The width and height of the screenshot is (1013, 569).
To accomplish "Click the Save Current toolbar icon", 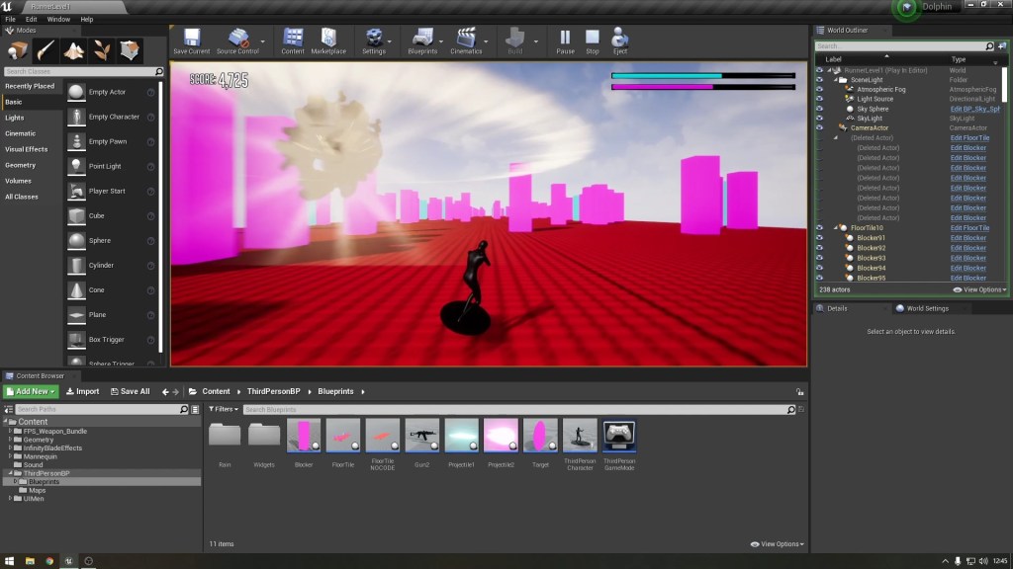I will [x=191, y=39].
